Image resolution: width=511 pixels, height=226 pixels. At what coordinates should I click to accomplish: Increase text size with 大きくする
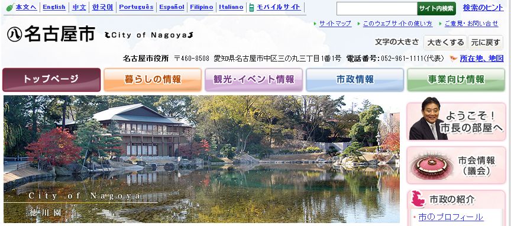click(445, 43)
